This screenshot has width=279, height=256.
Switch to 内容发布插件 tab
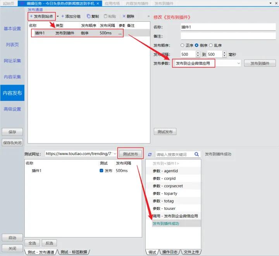coord(137,3)
